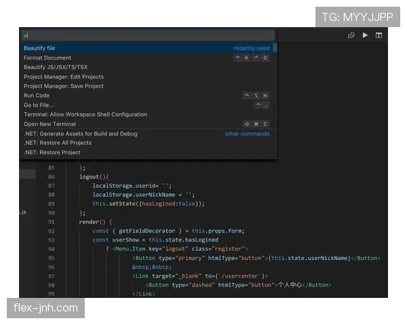Image resolution: width=407 pixels, height=325 pixels.
Task: Choose the Go to File... command
Action: point(39,105)
